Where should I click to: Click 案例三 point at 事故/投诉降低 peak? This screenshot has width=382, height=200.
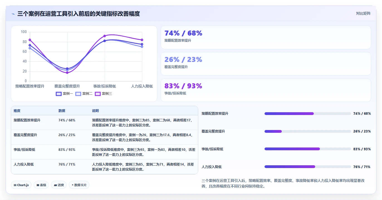[x=105, y=36]
